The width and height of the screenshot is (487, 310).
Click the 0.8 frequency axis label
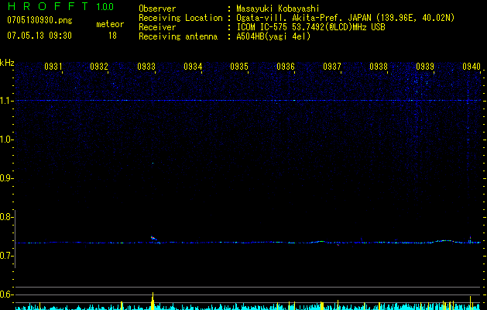(x=5, y=217)
